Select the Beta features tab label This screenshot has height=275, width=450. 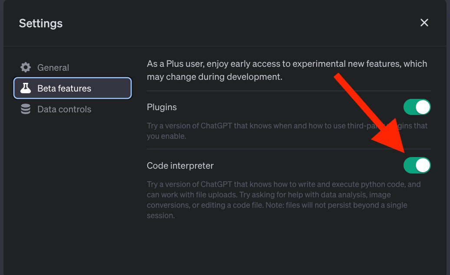[x=64, y=88]
